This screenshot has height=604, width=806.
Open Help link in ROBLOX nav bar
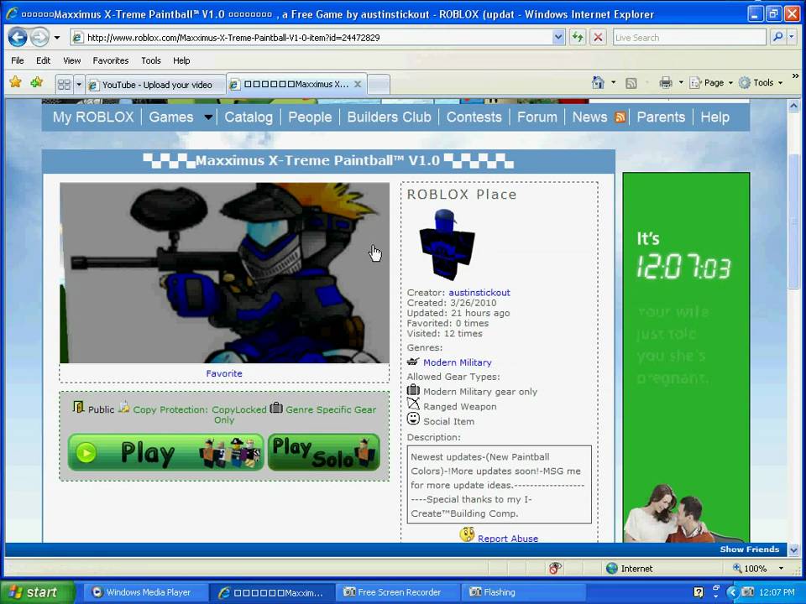(x=715, y=117)
